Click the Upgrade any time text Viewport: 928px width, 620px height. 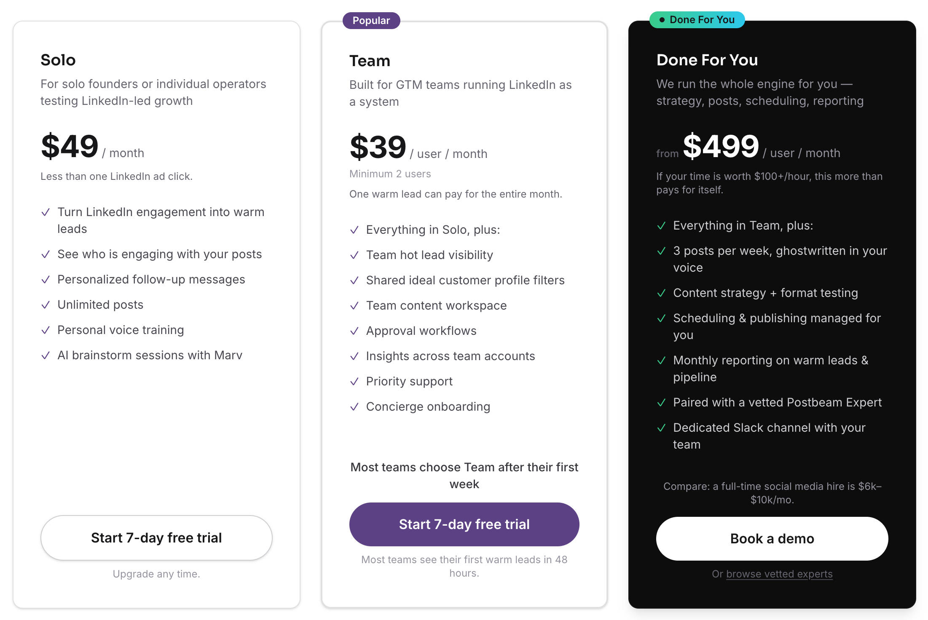pos(156,574)
